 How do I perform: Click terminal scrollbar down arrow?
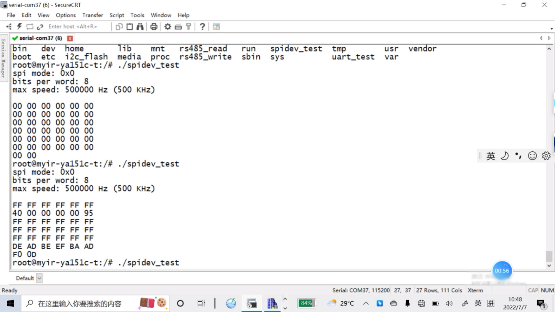549,266
